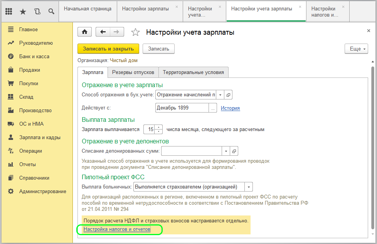This screenshot has width=377, height=244.
Task: Open the History clipboard icon
Action: click(37, 12)
